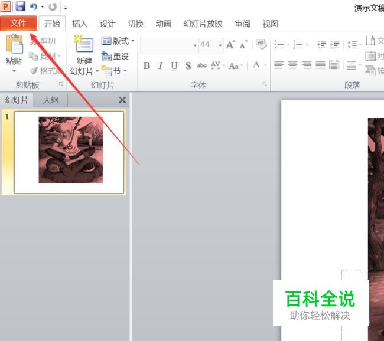Viewport: 384px width, 341px height.
Task: Expand the Undo history dropdown arrow
Action: pos(43,7)
